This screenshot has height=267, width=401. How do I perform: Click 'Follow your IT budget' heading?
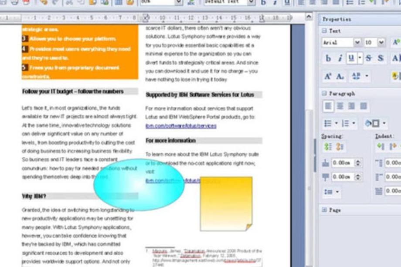pos(73,91)
